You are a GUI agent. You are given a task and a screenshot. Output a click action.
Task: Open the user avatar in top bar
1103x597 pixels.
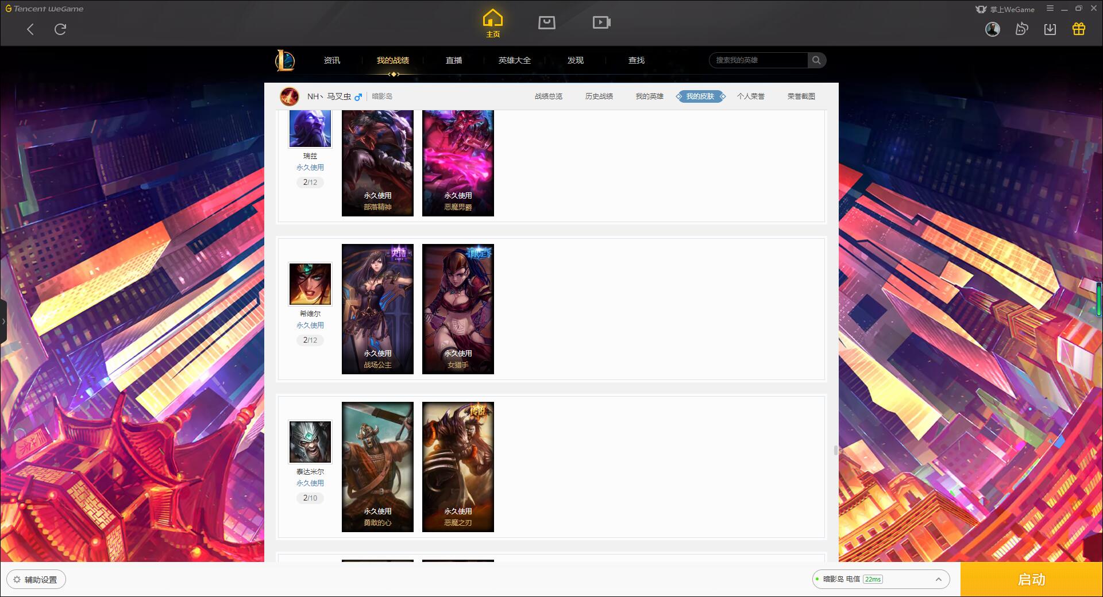993,29
